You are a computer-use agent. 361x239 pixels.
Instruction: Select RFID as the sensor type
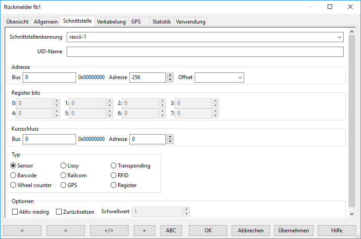[114, 175]
